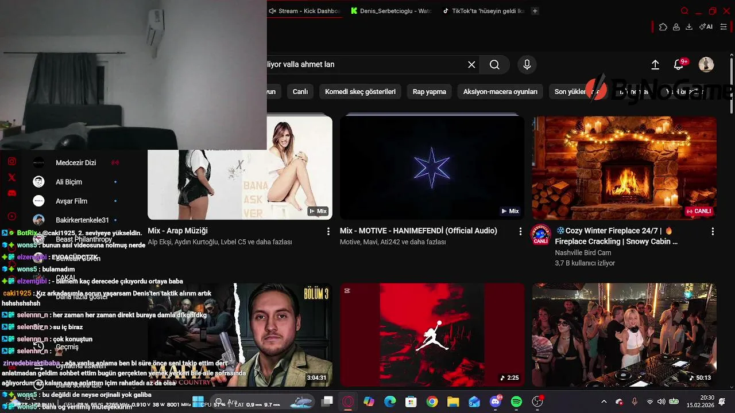Open X (Twitter) in the Opera sidebar
This screenshot has height=413, width=735.
pos(11,178)
